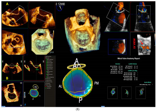Click the rotation angle dial showing 125 degrees

(x=60, y=8)
